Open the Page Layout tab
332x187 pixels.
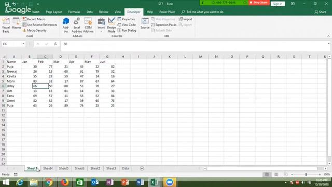point(54,12)
